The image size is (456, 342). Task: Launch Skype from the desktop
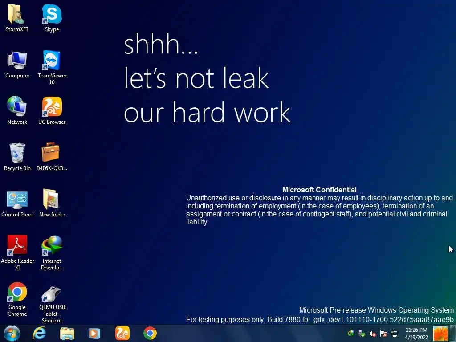point(52,17)
